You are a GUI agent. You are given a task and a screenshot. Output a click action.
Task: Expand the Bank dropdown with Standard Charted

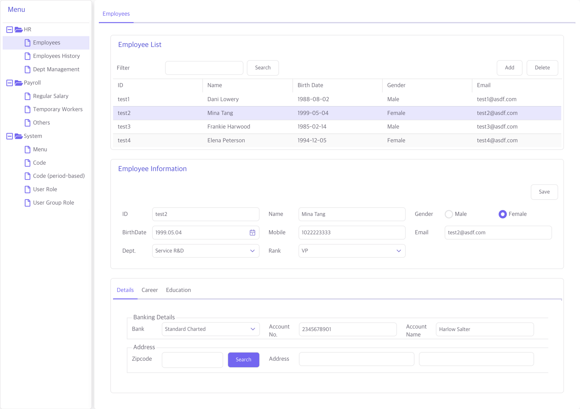tap(210, 329)
